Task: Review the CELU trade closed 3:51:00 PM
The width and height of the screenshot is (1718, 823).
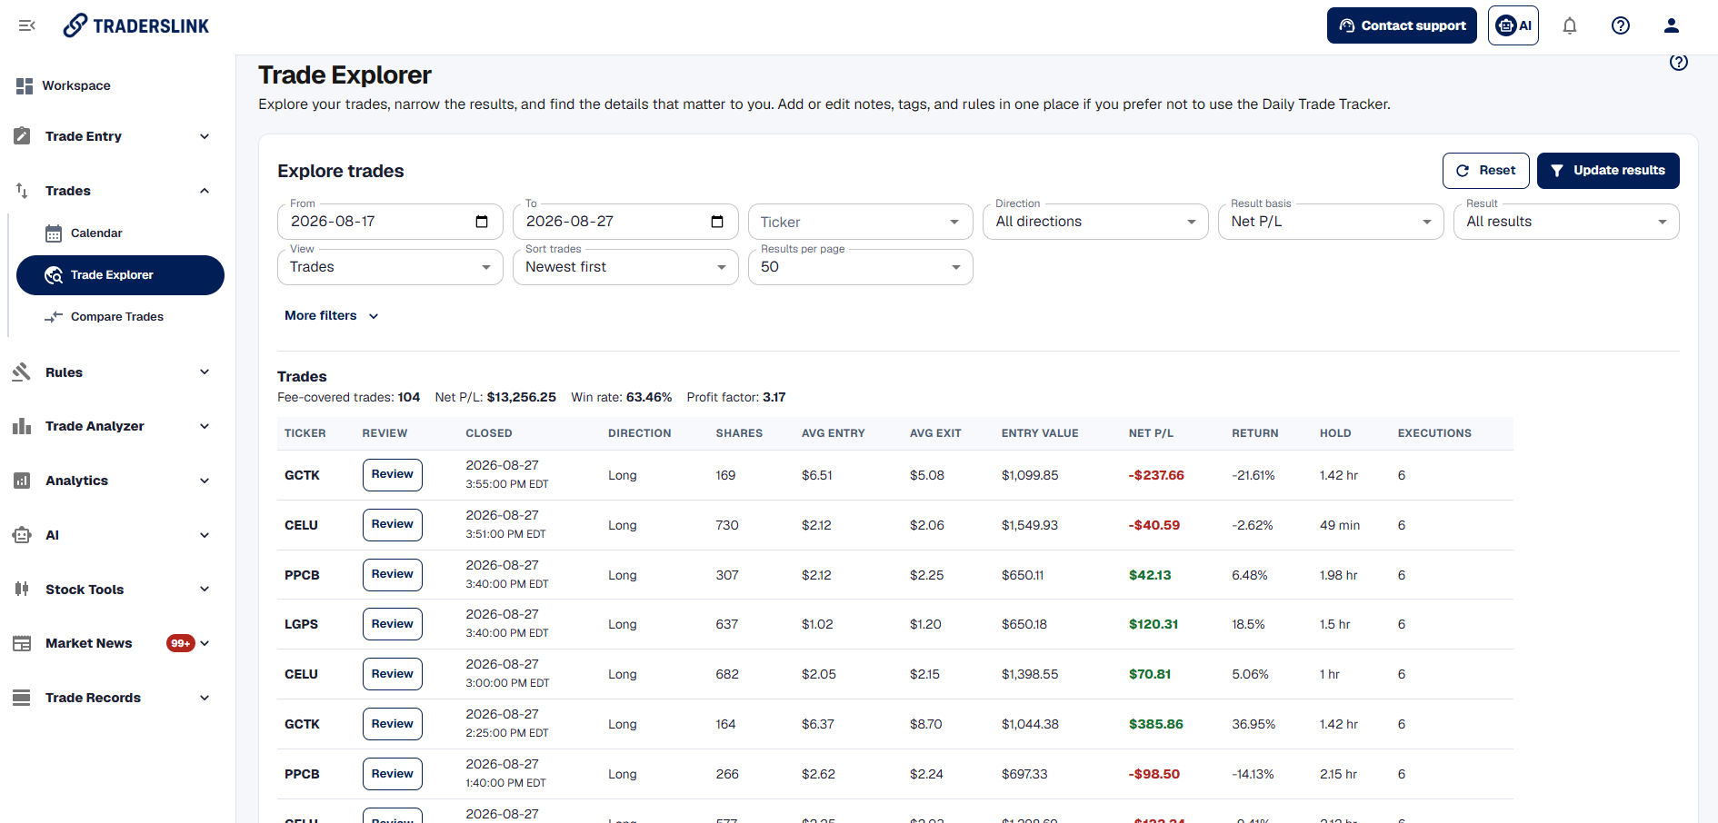Action: [393, 525]
